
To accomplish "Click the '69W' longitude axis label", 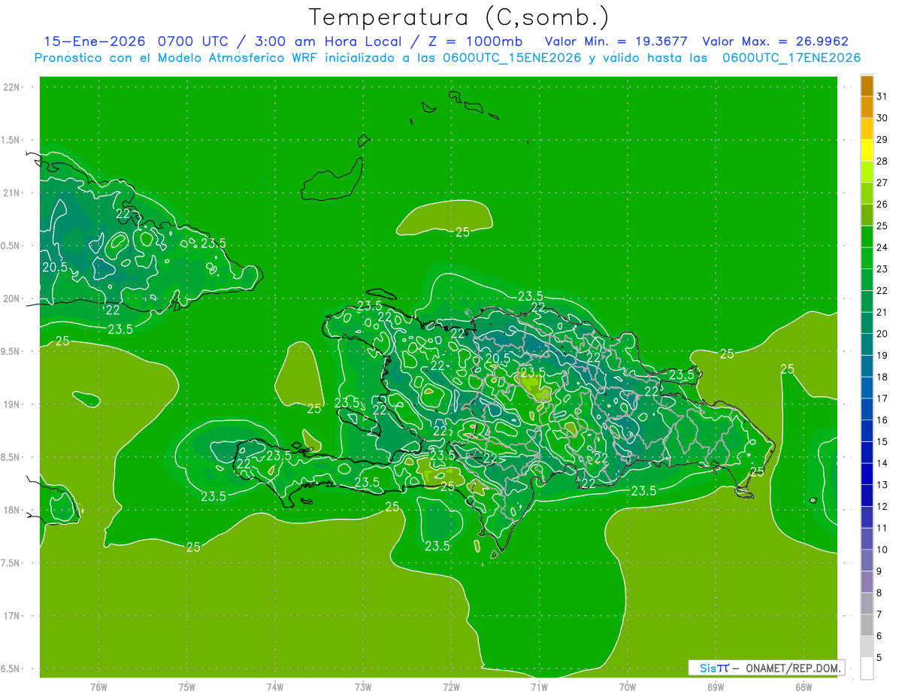I will 716,687.
